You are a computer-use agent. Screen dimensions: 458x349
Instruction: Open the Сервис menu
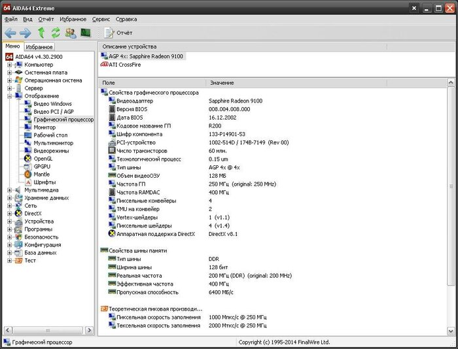click(x=101, y=20)
